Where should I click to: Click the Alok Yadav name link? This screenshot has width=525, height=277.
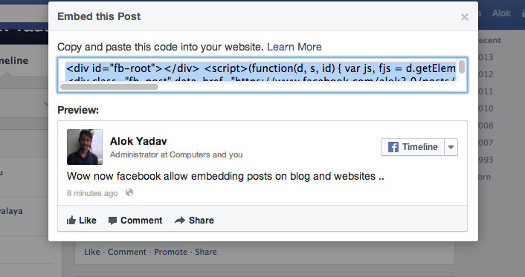coord(138,141)
